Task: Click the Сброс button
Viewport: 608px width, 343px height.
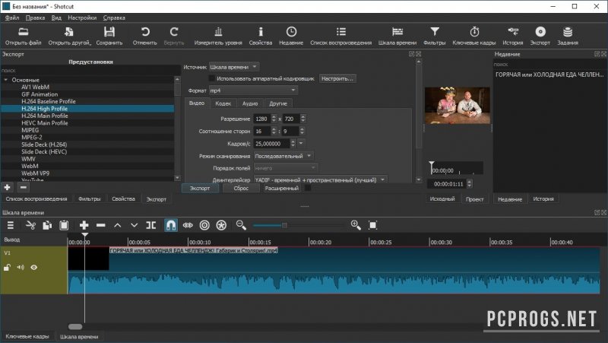Action: click(241, 188)
